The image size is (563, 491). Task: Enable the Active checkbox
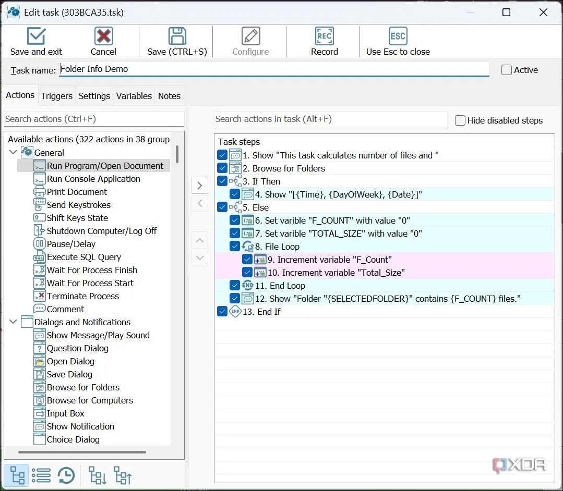pyautogui.click(x=506, y=69)
